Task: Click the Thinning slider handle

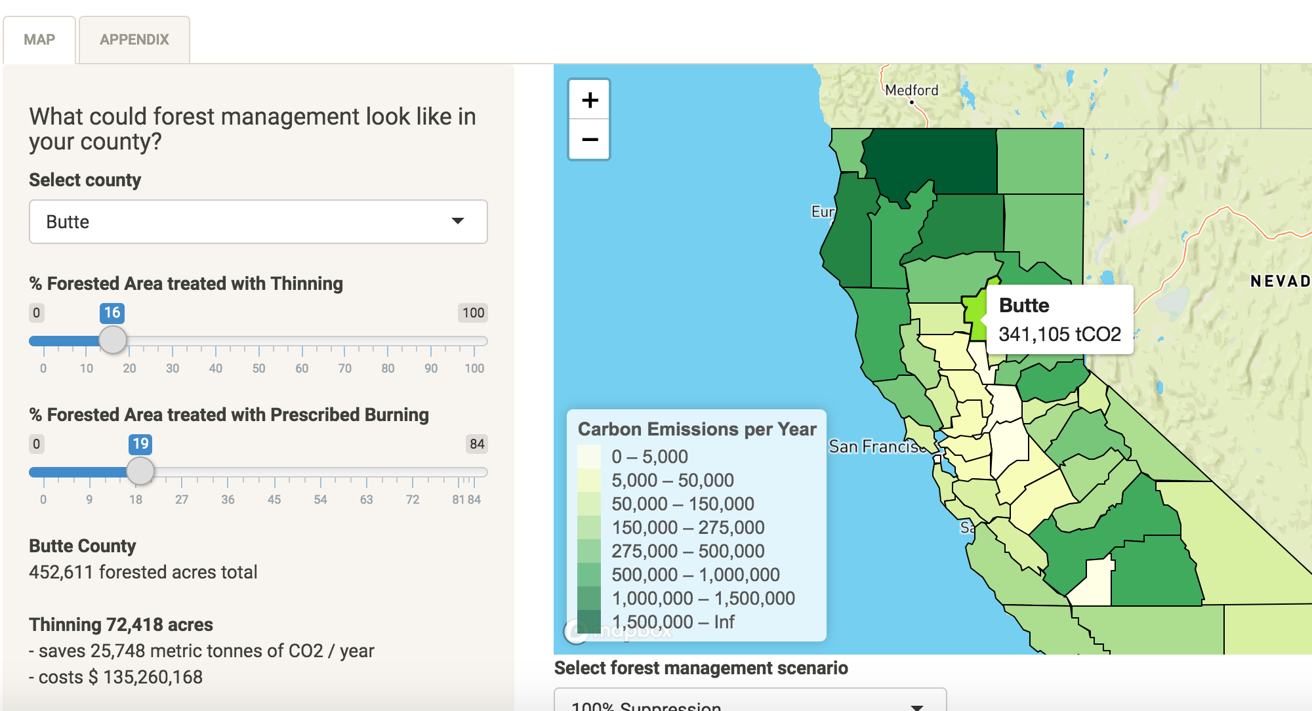Action: [x=113, y=340]
